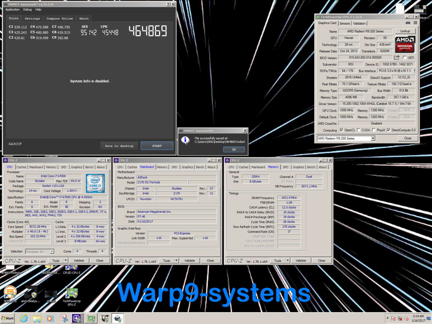This screenshot has width=432, height=324.
Task: Click the DRAM Frequency value 1931.9 MHz
Action: pyautogui.click(x=289, y=198)
